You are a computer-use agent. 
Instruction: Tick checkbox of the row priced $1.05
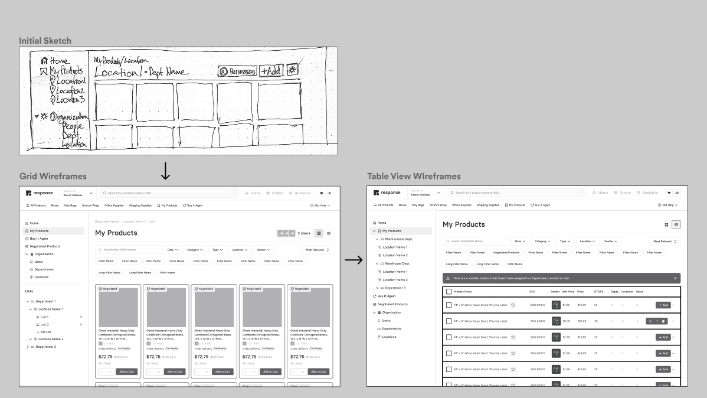click(x=449, y=321)
